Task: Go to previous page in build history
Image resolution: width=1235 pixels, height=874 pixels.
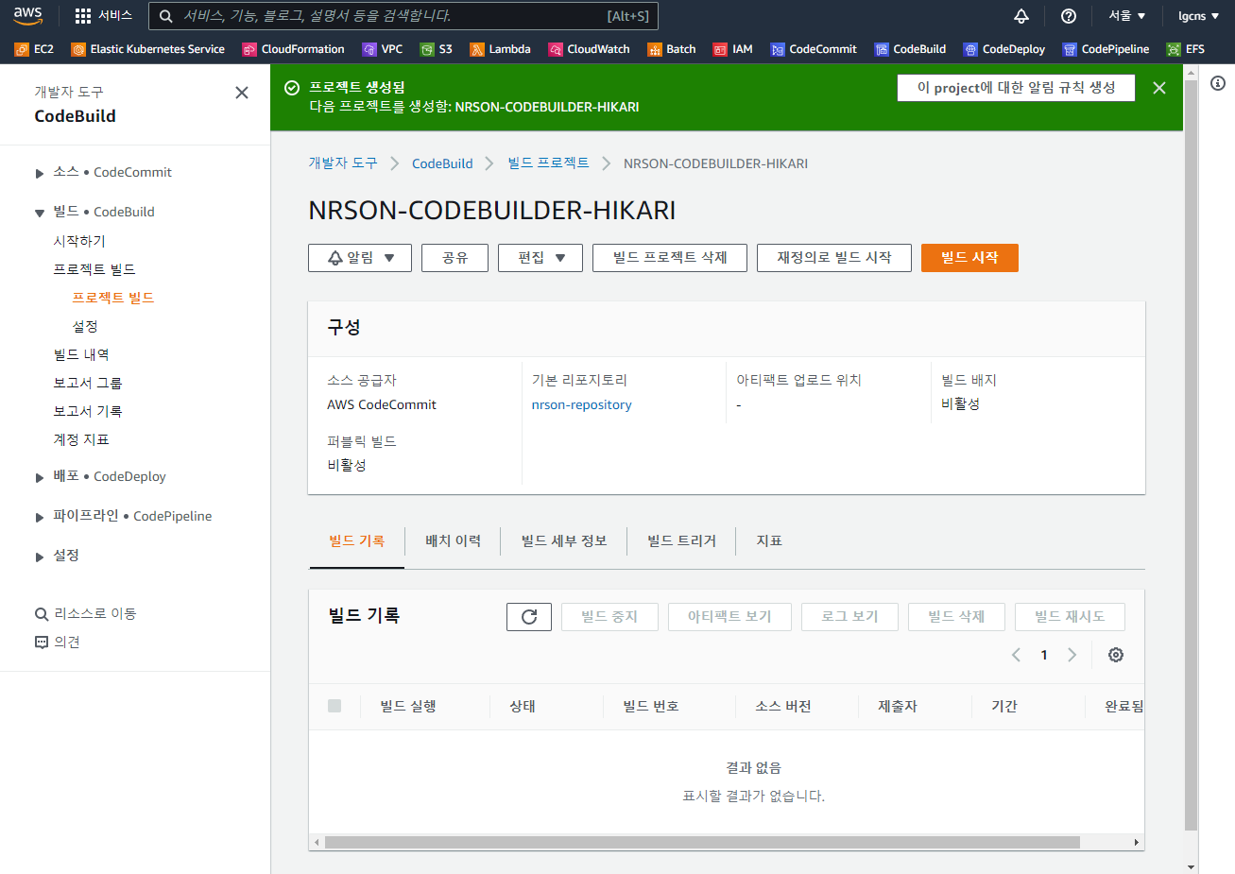Action: (1016, 655)
